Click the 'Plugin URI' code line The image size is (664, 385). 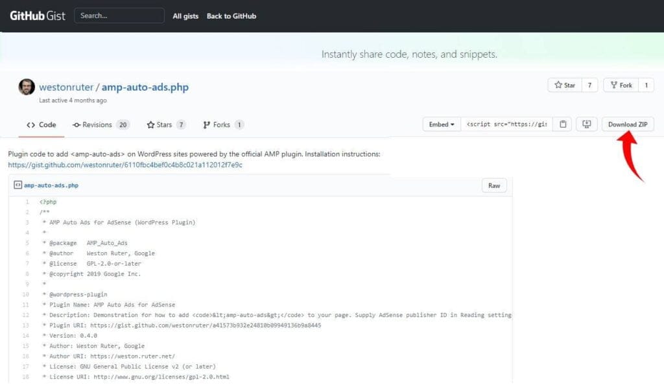(182, 325)
